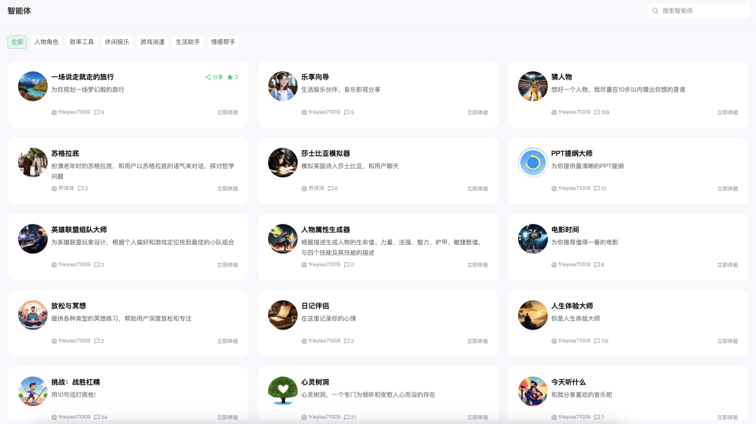Click 立即体验 on 英雄联盟组队大师 card
Image resolution: width=756 pixels, height=424 pixels.
pos(227,264)
